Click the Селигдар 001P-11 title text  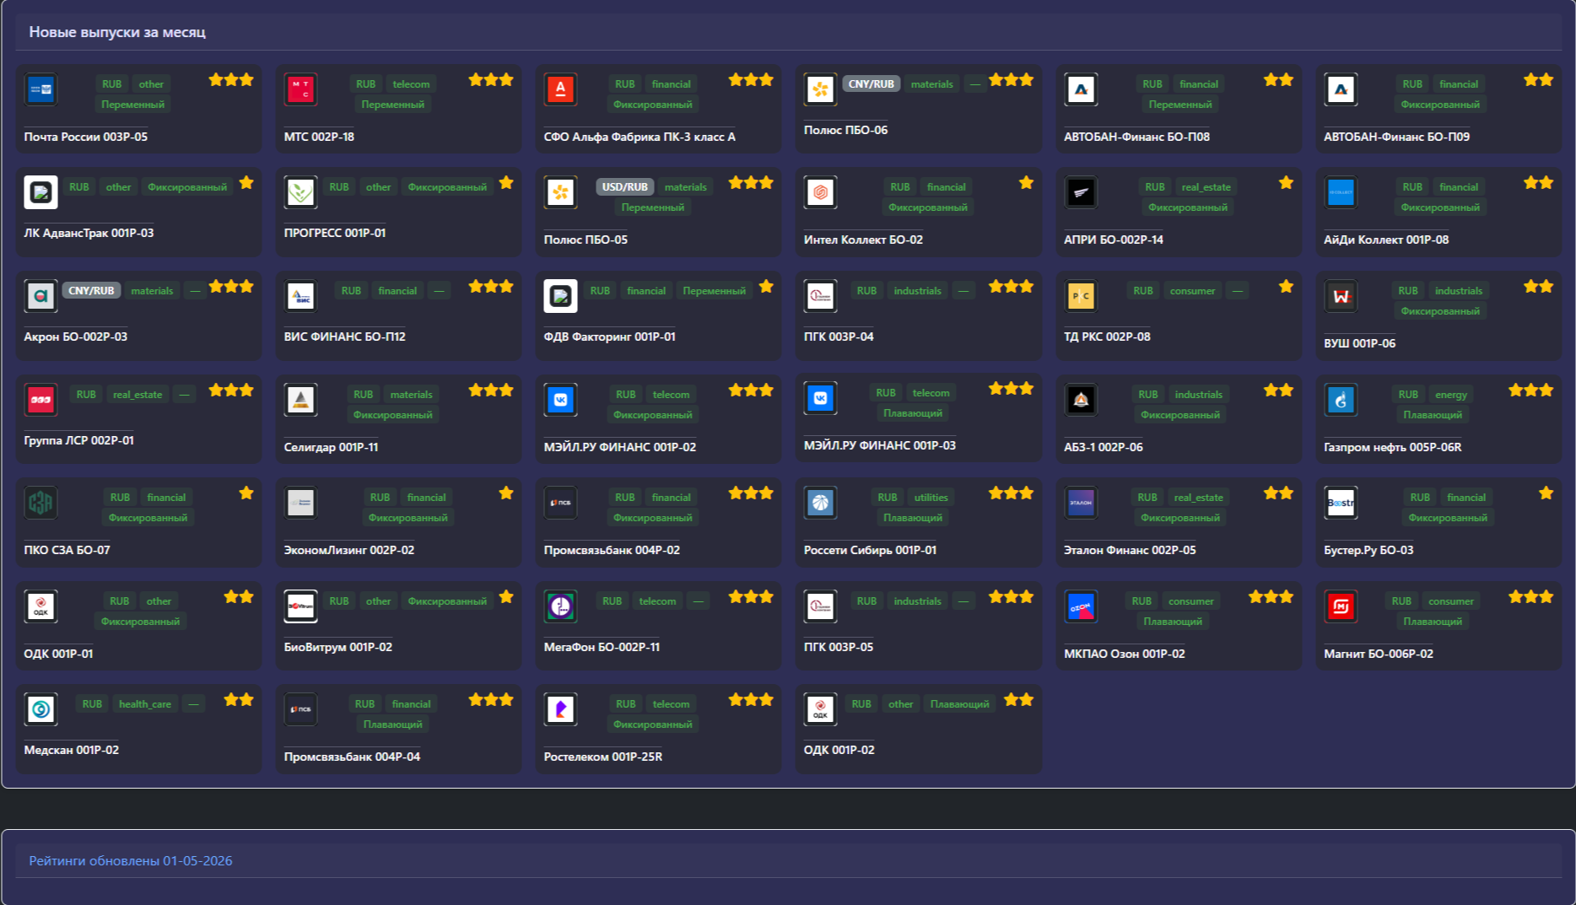click(331, 447)
